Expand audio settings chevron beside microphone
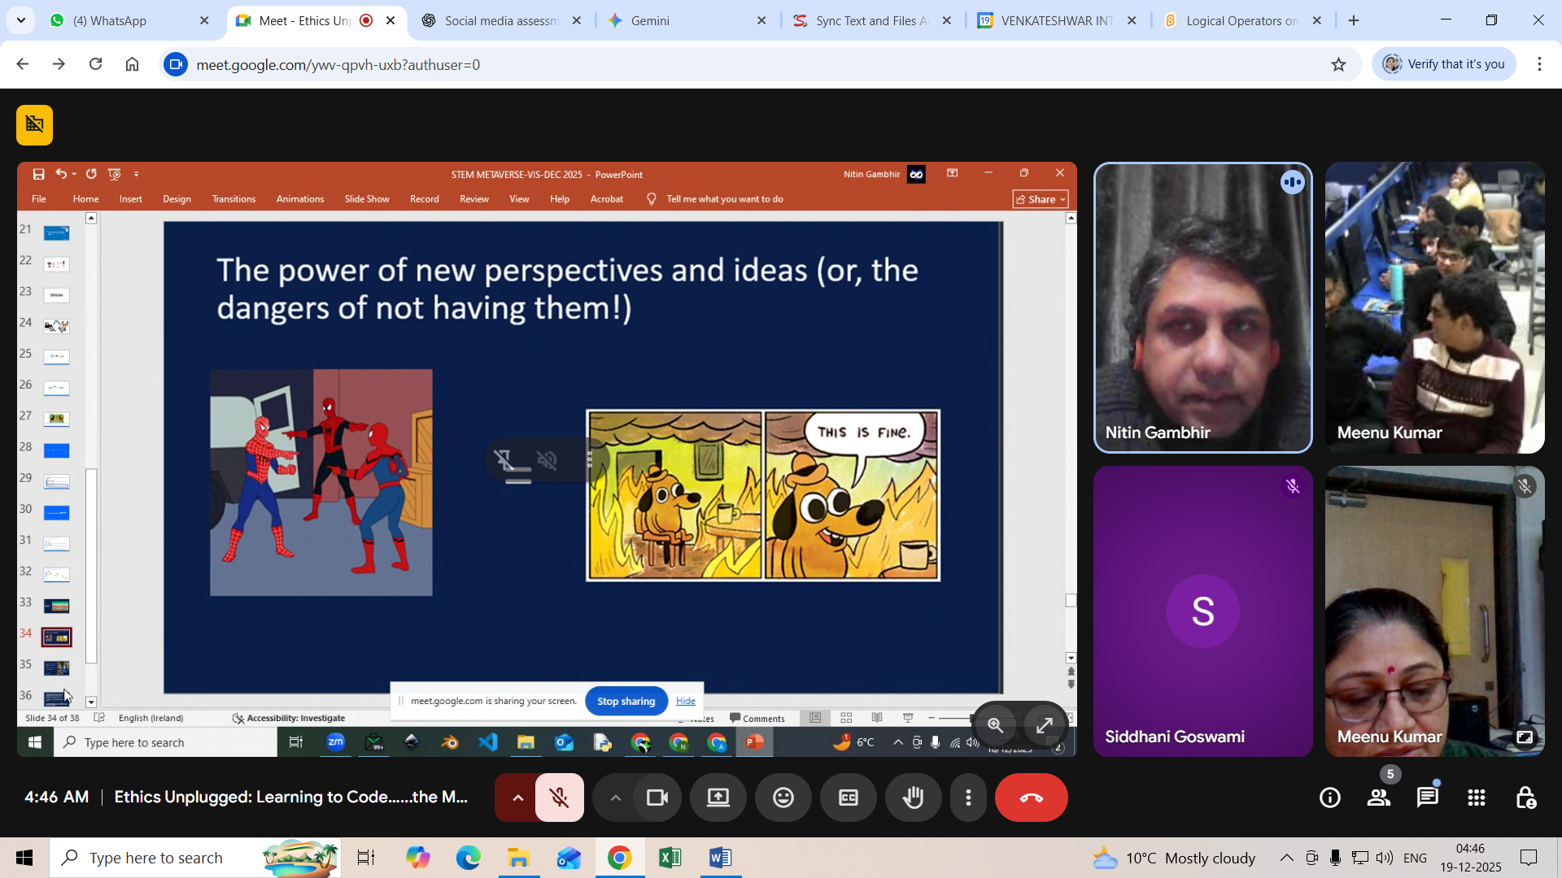The image size is (1562, 878). pyautogui.click(x=517, y=798)
